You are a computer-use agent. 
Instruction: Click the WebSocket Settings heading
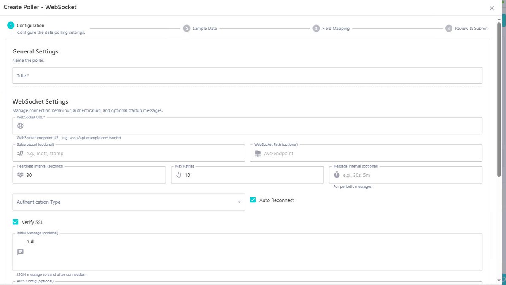[x=40, y=101]
